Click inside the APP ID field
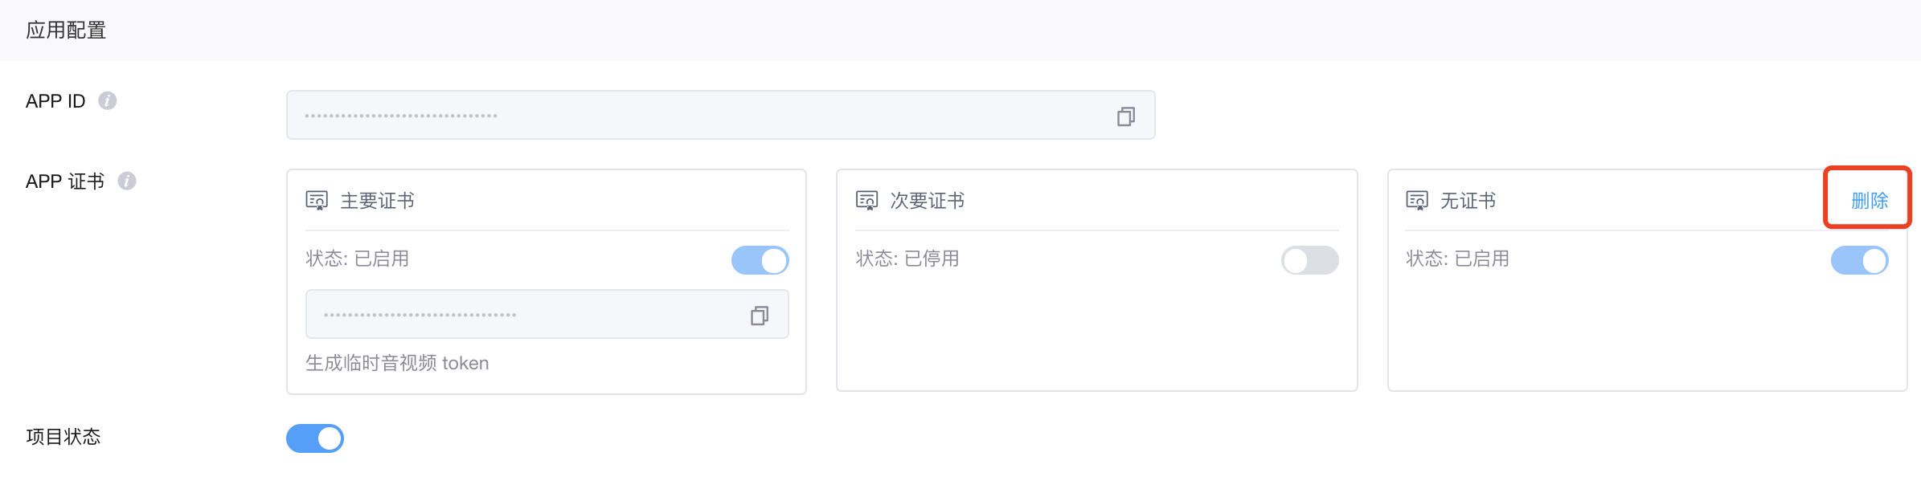 point(721,115)
